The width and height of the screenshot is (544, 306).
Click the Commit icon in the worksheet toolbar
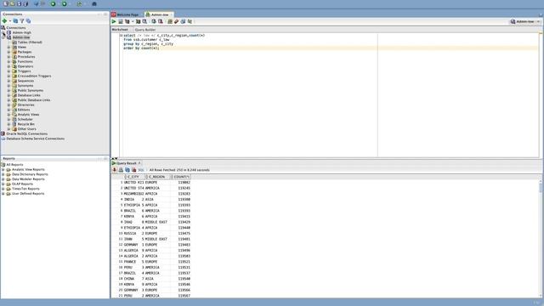point(154,21)
